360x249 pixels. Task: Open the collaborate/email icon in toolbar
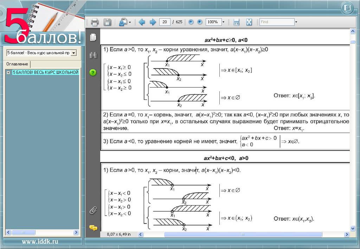(123, 22)
